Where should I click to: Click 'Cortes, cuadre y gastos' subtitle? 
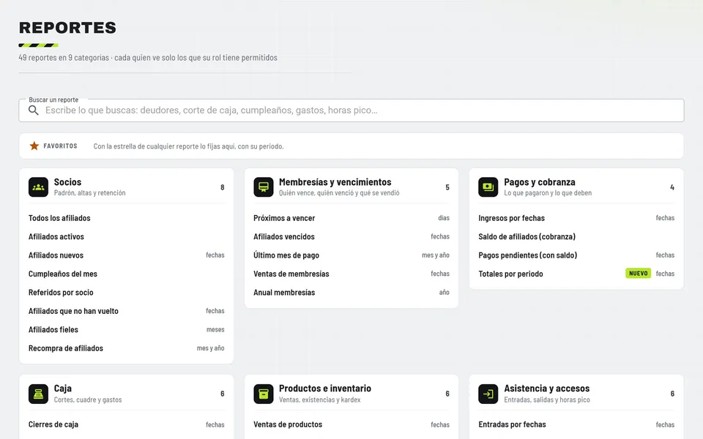pos(88,399)
